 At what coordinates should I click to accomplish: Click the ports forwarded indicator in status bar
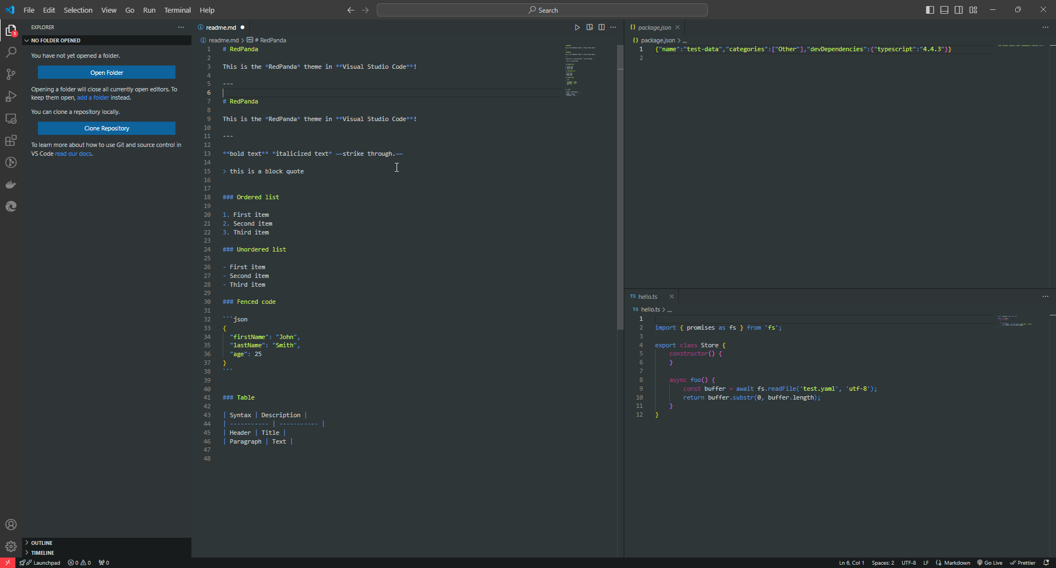tap(104, 562)
